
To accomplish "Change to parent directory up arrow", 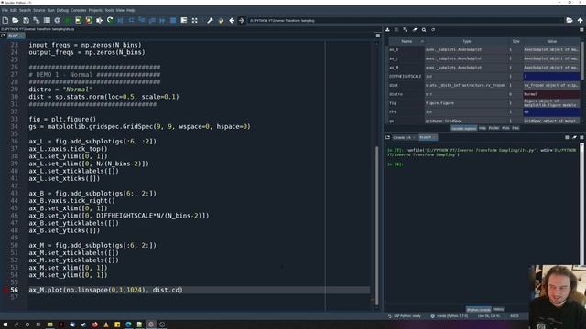I will tap(580, 20).
